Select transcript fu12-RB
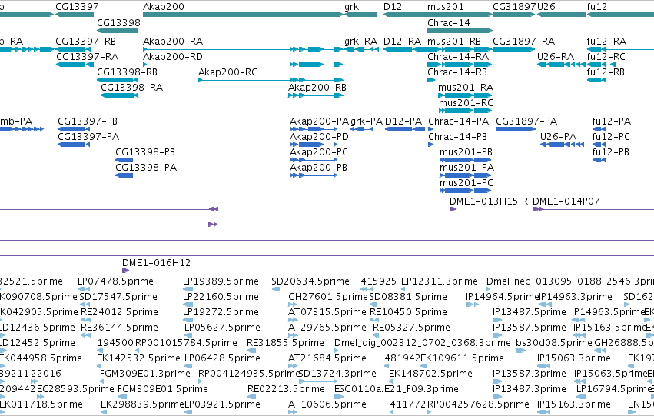Viewport: 654px width, 416px height. click(x=596, y=80)
